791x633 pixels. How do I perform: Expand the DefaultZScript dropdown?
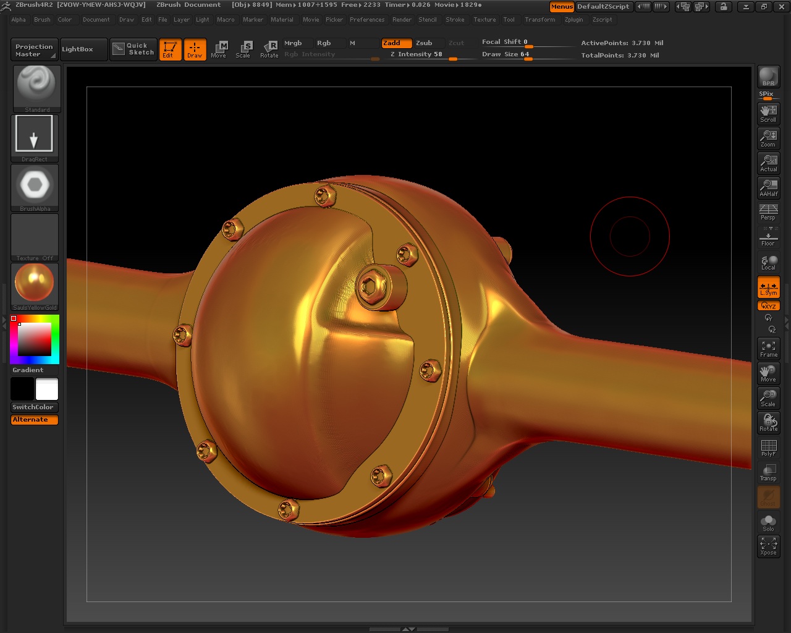[604, 7]
